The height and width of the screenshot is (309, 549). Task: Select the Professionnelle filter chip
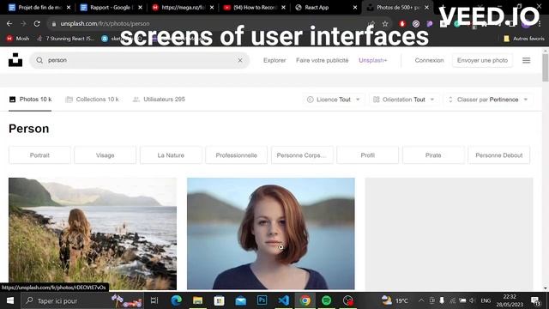[237, 155]
